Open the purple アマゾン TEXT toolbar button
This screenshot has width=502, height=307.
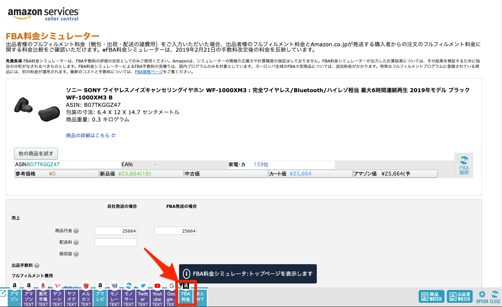coord(29,298)
